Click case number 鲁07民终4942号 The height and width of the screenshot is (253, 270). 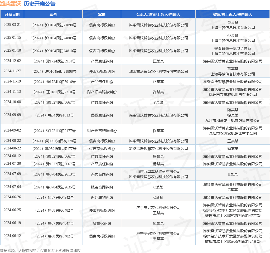click(x=54, y=198)
